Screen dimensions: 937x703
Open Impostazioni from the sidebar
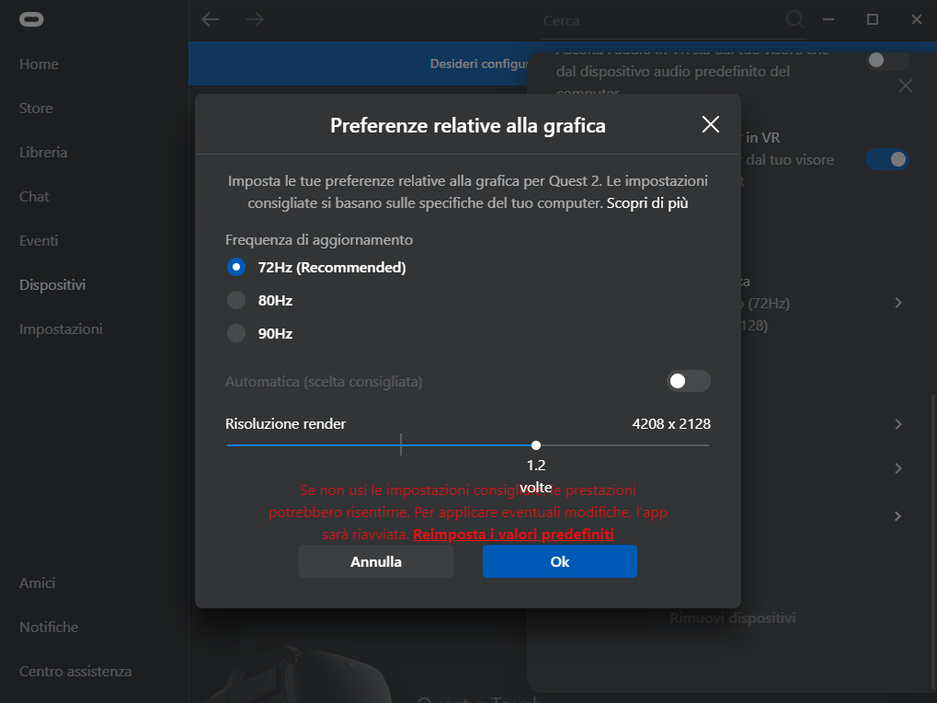61,329
